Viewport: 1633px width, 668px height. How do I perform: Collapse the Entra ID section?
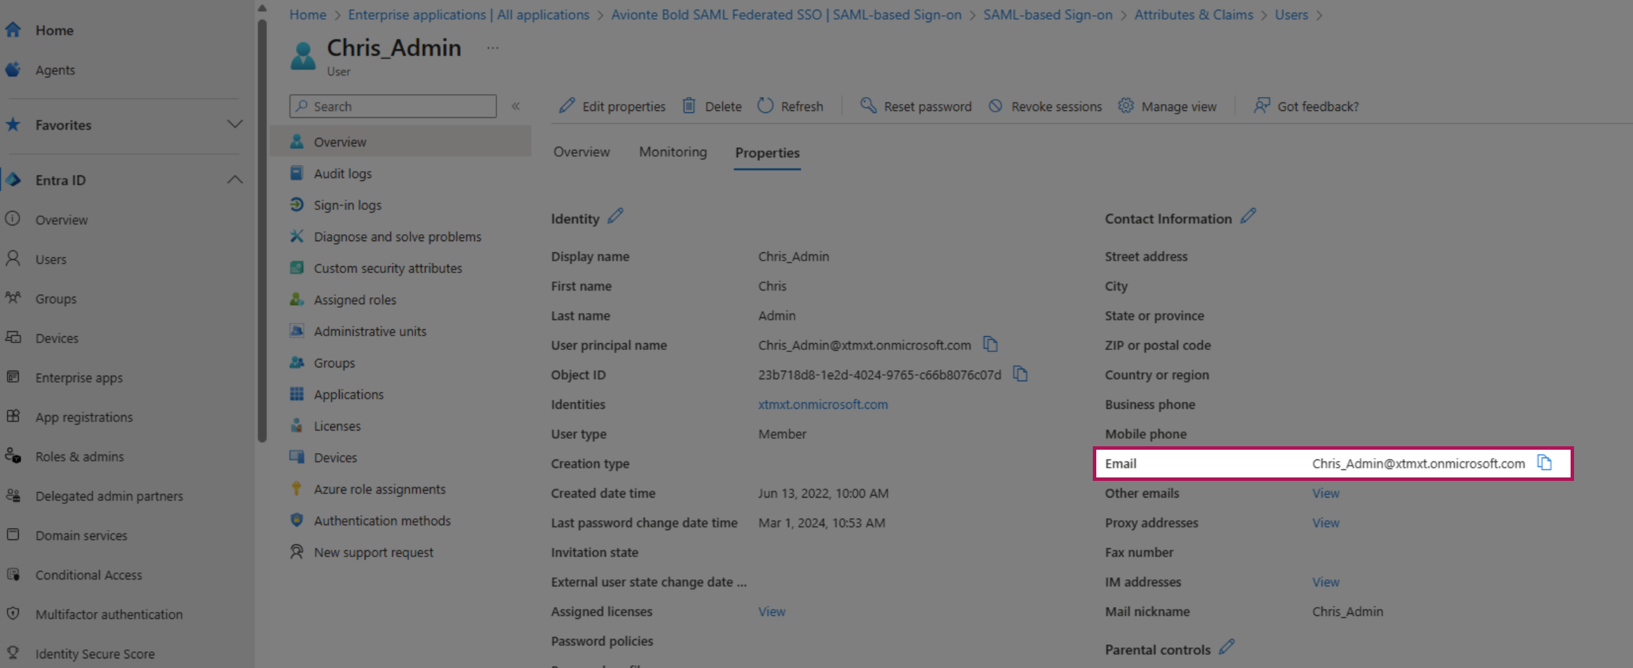pyautogui.click(x=235, y=179)
